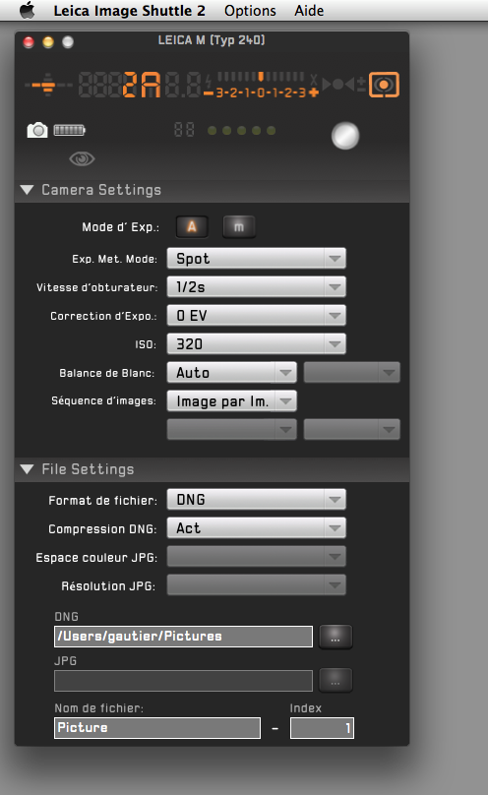
Task: Open the Format de fichier DNG dropdown
Action: [257, 500]
